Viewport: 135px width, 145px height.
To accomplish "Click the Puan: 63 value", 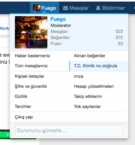I will (120, 44).
